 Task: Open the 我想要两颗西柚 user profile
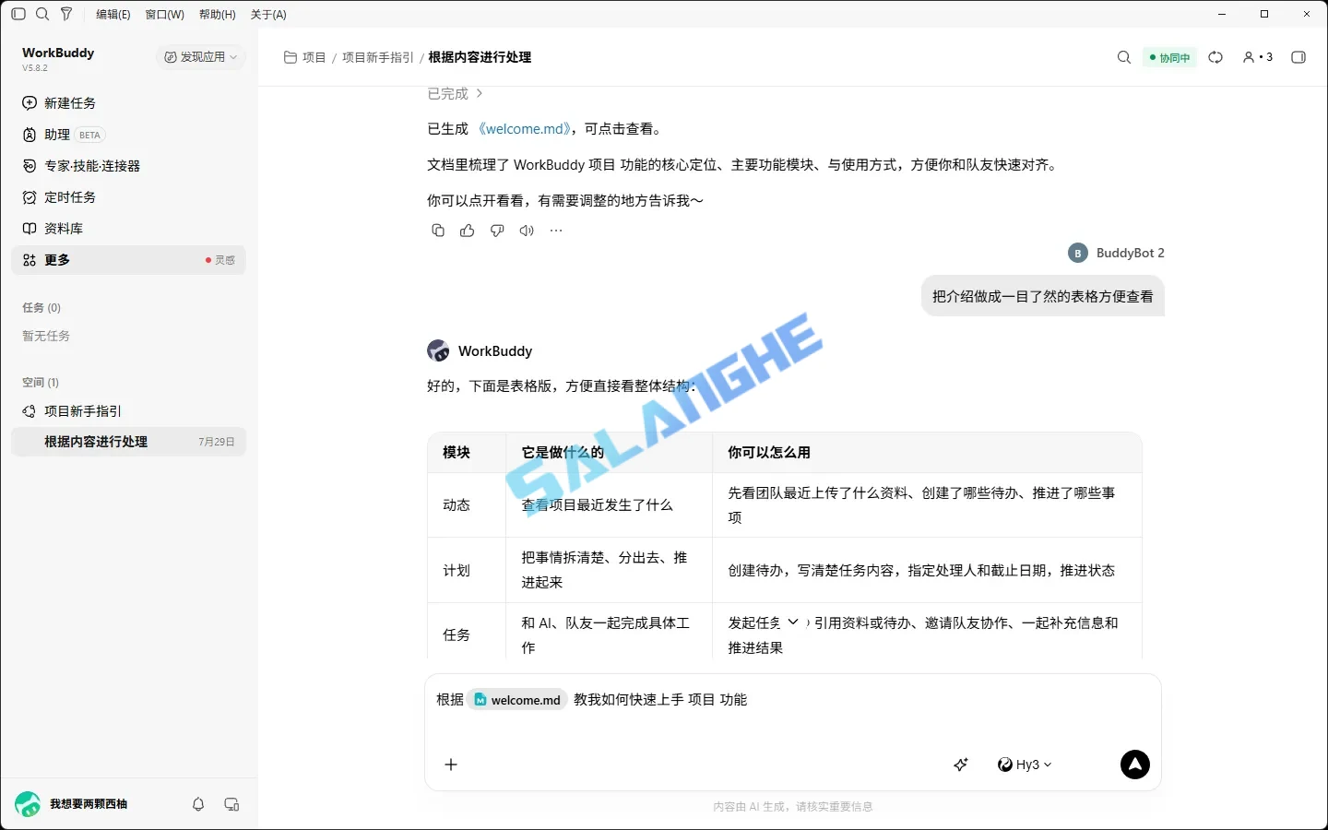click(72, 804)
